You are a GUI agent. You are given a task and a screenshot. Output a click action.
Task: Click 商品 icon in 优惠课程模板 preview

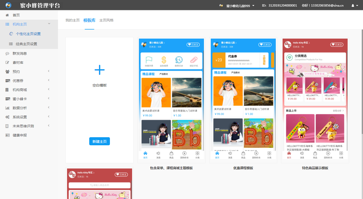(x=243, y=153)
